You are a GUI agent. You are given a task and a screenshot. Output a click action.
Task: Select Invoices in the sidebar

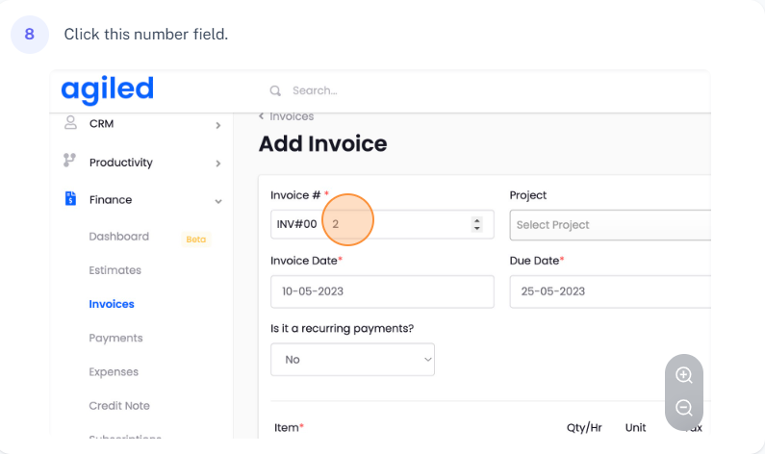point(112,304)
